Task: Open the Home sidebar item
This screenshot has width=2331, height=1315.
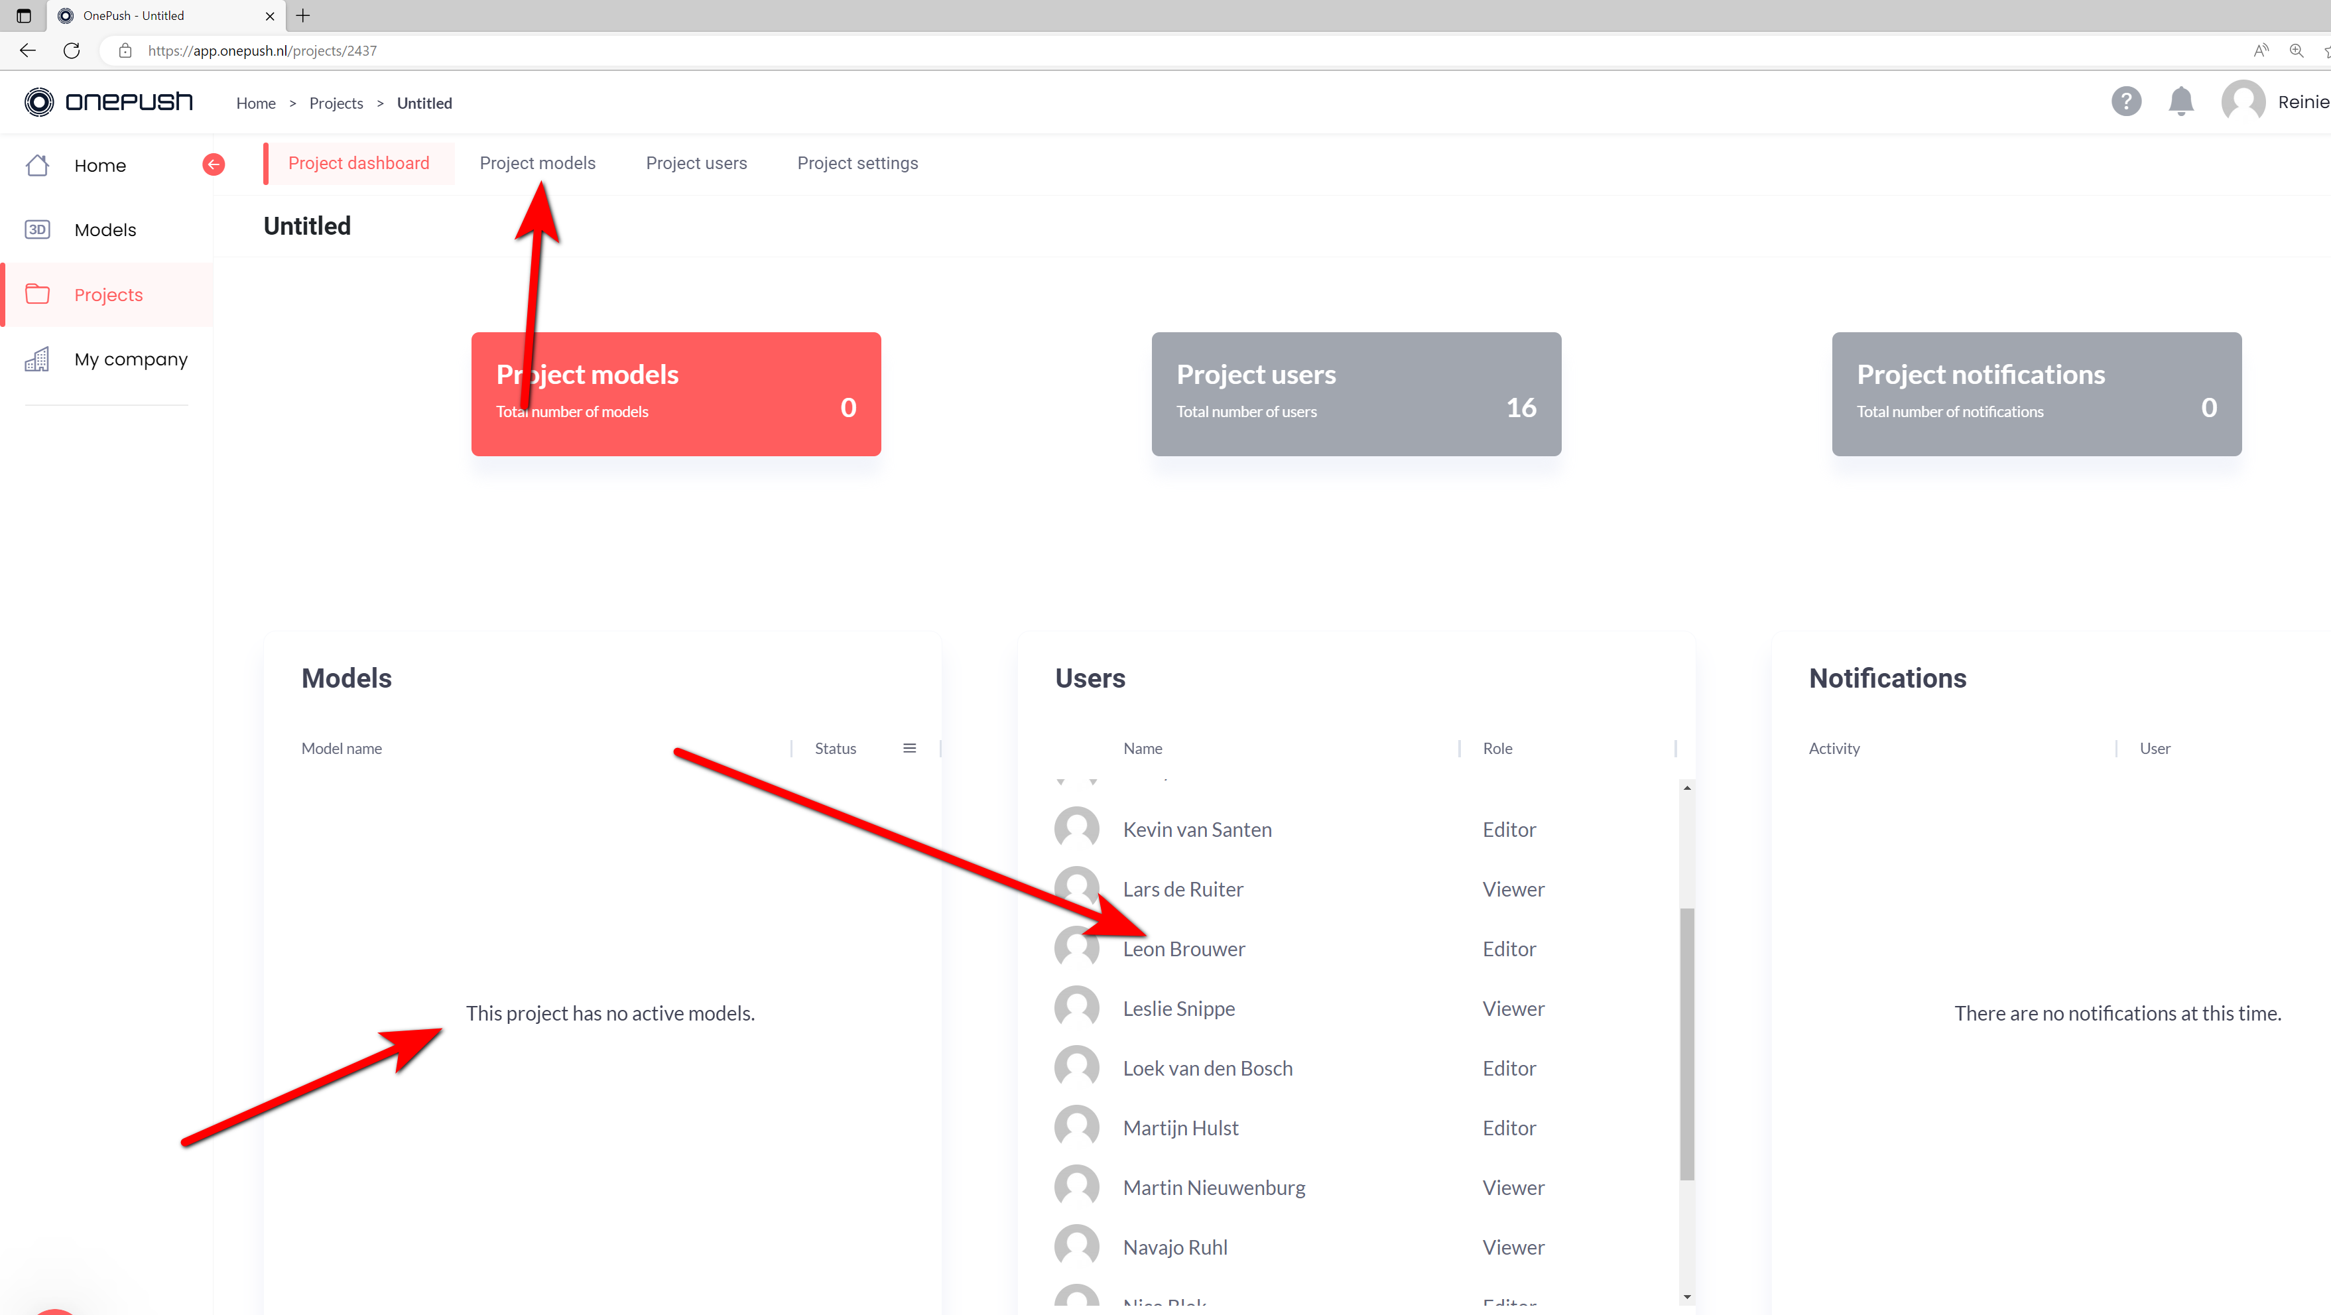Action: (99, 166)
